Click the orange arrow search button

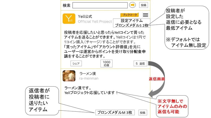pos(132,5)
